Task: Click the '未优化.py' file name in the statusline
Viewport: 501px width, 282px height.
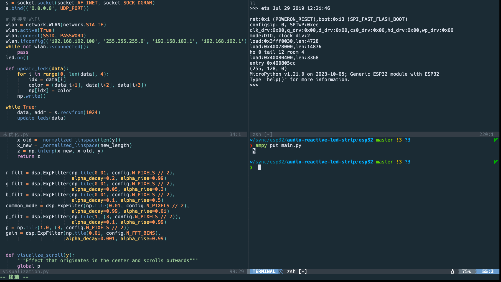Action: pyautogui.click(x=16, y=134)
